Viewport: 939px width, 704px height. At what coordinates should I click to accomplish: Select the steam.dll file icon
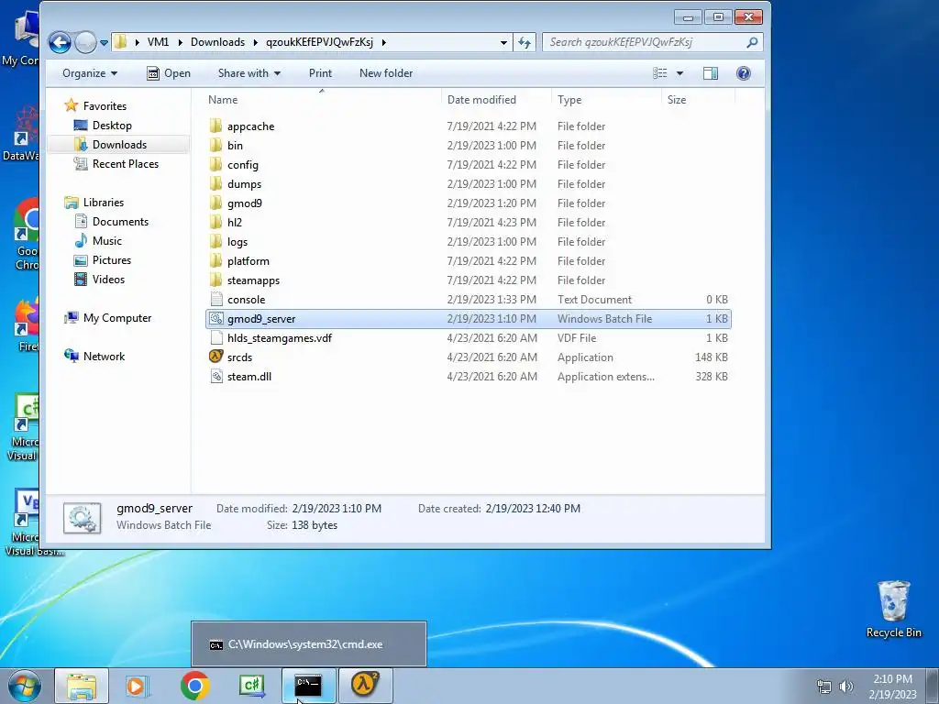click(216, 376)
